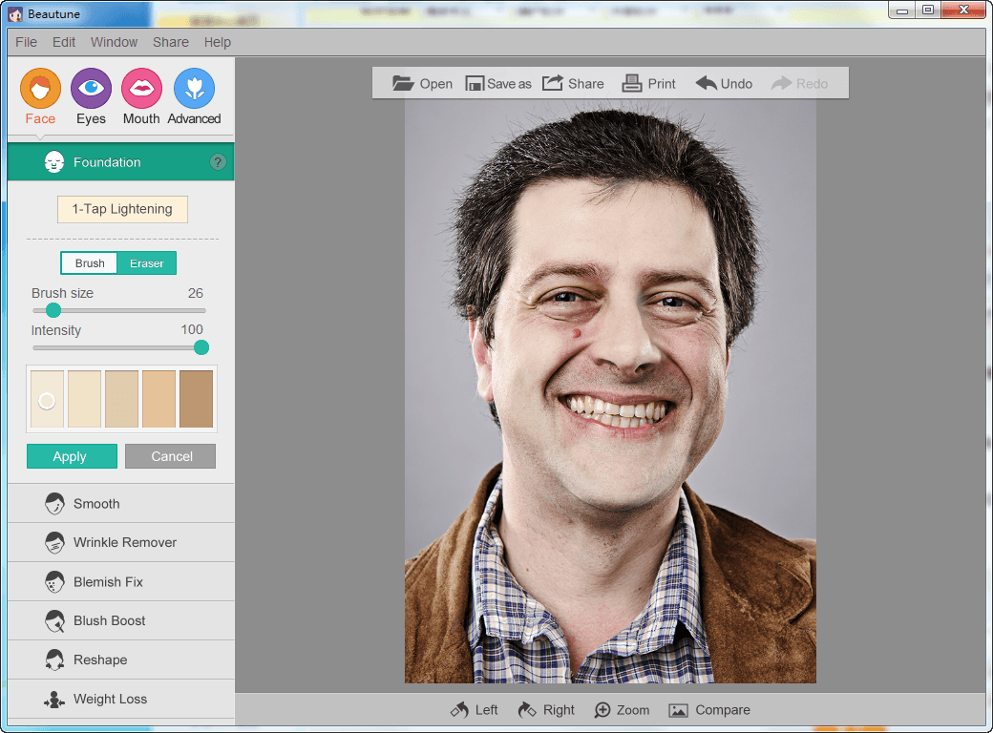993x733 pixels.
Task: Click Compare to view original
Action: 709,710
